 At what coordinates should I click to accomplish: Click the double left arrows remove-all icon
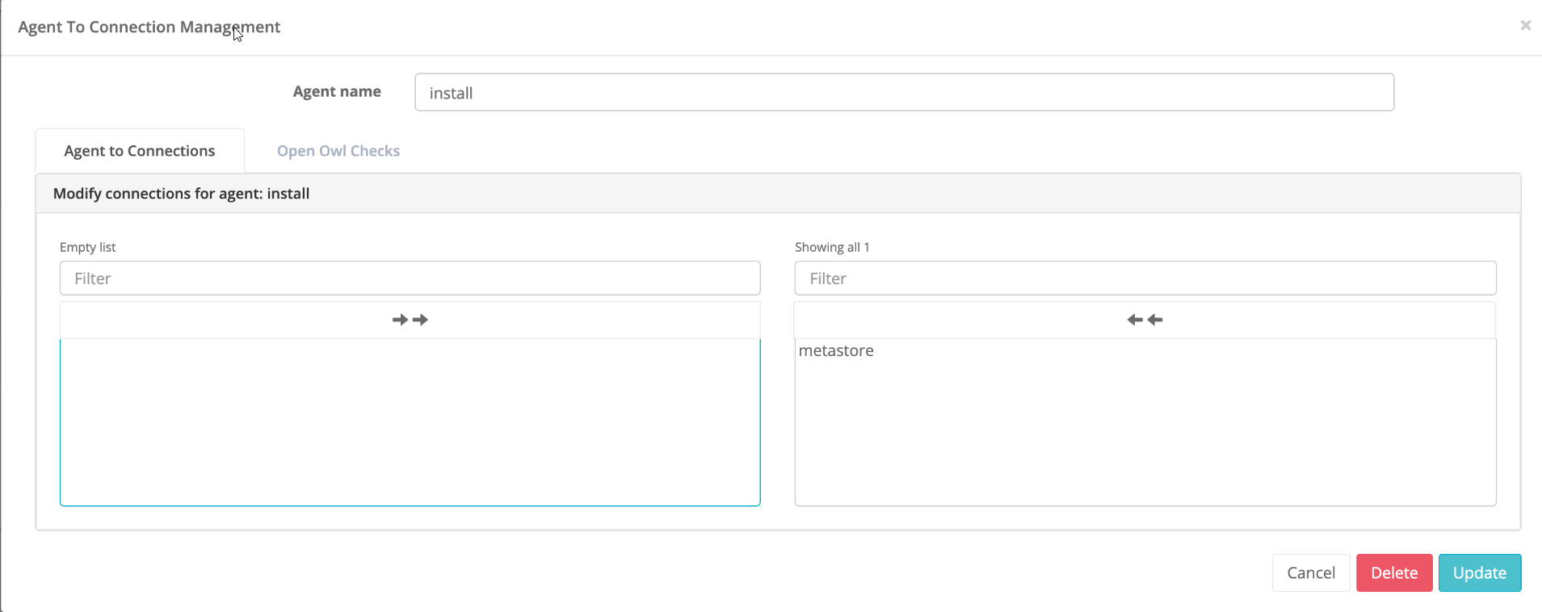point(1145,320)
